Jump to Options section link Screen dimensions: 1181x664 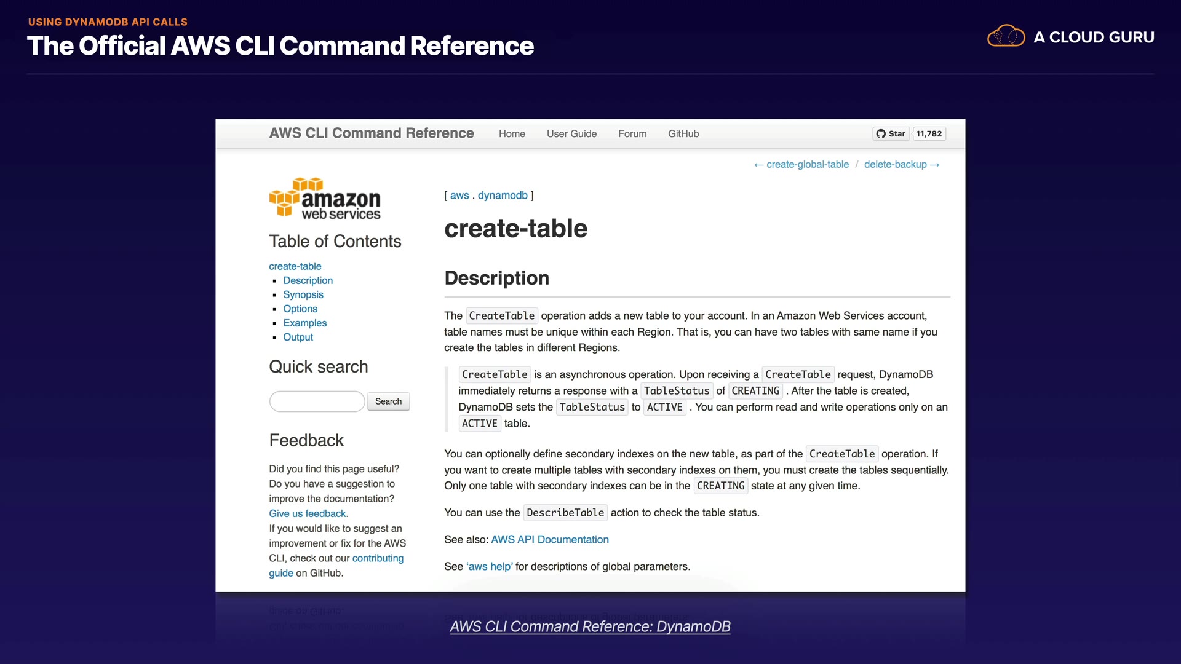(x=300, y=309)
